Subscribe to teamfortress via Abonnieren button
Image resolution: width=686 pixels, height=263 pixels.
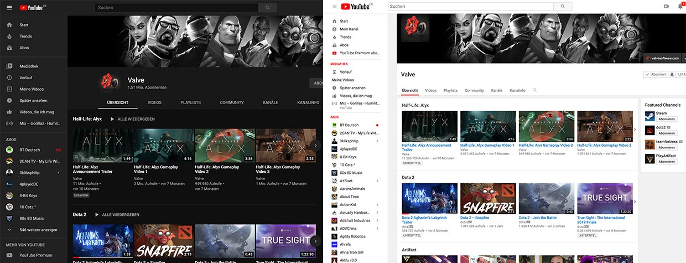[667, 147]
